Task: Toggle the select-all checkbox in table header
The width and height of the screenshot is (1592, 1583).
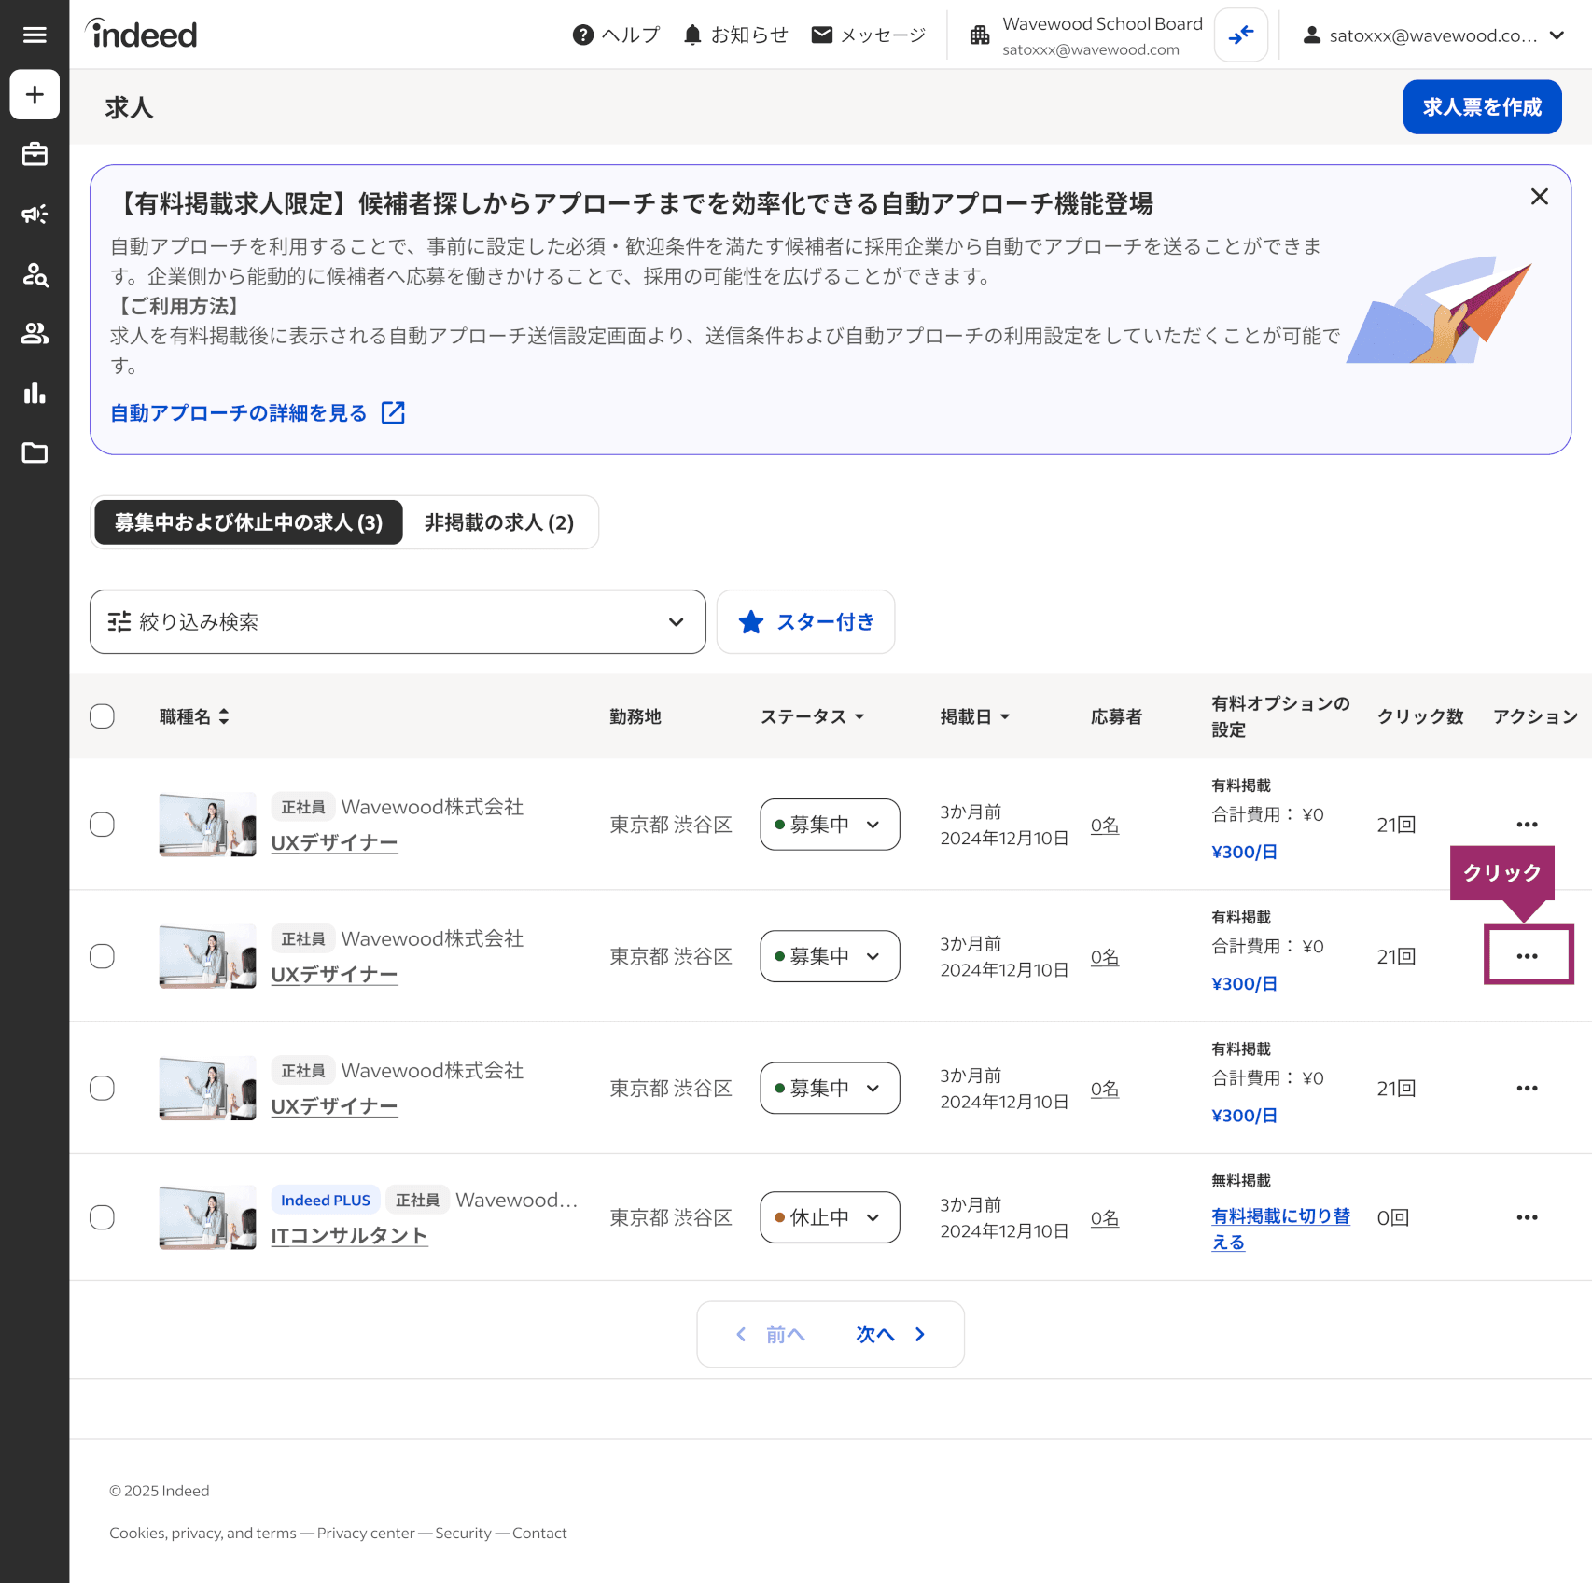Action: [x=102, y=716]
